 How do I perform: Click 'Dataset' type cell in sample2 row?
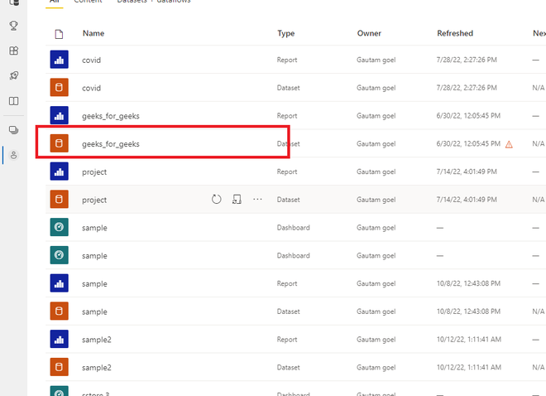coord(289,367)
